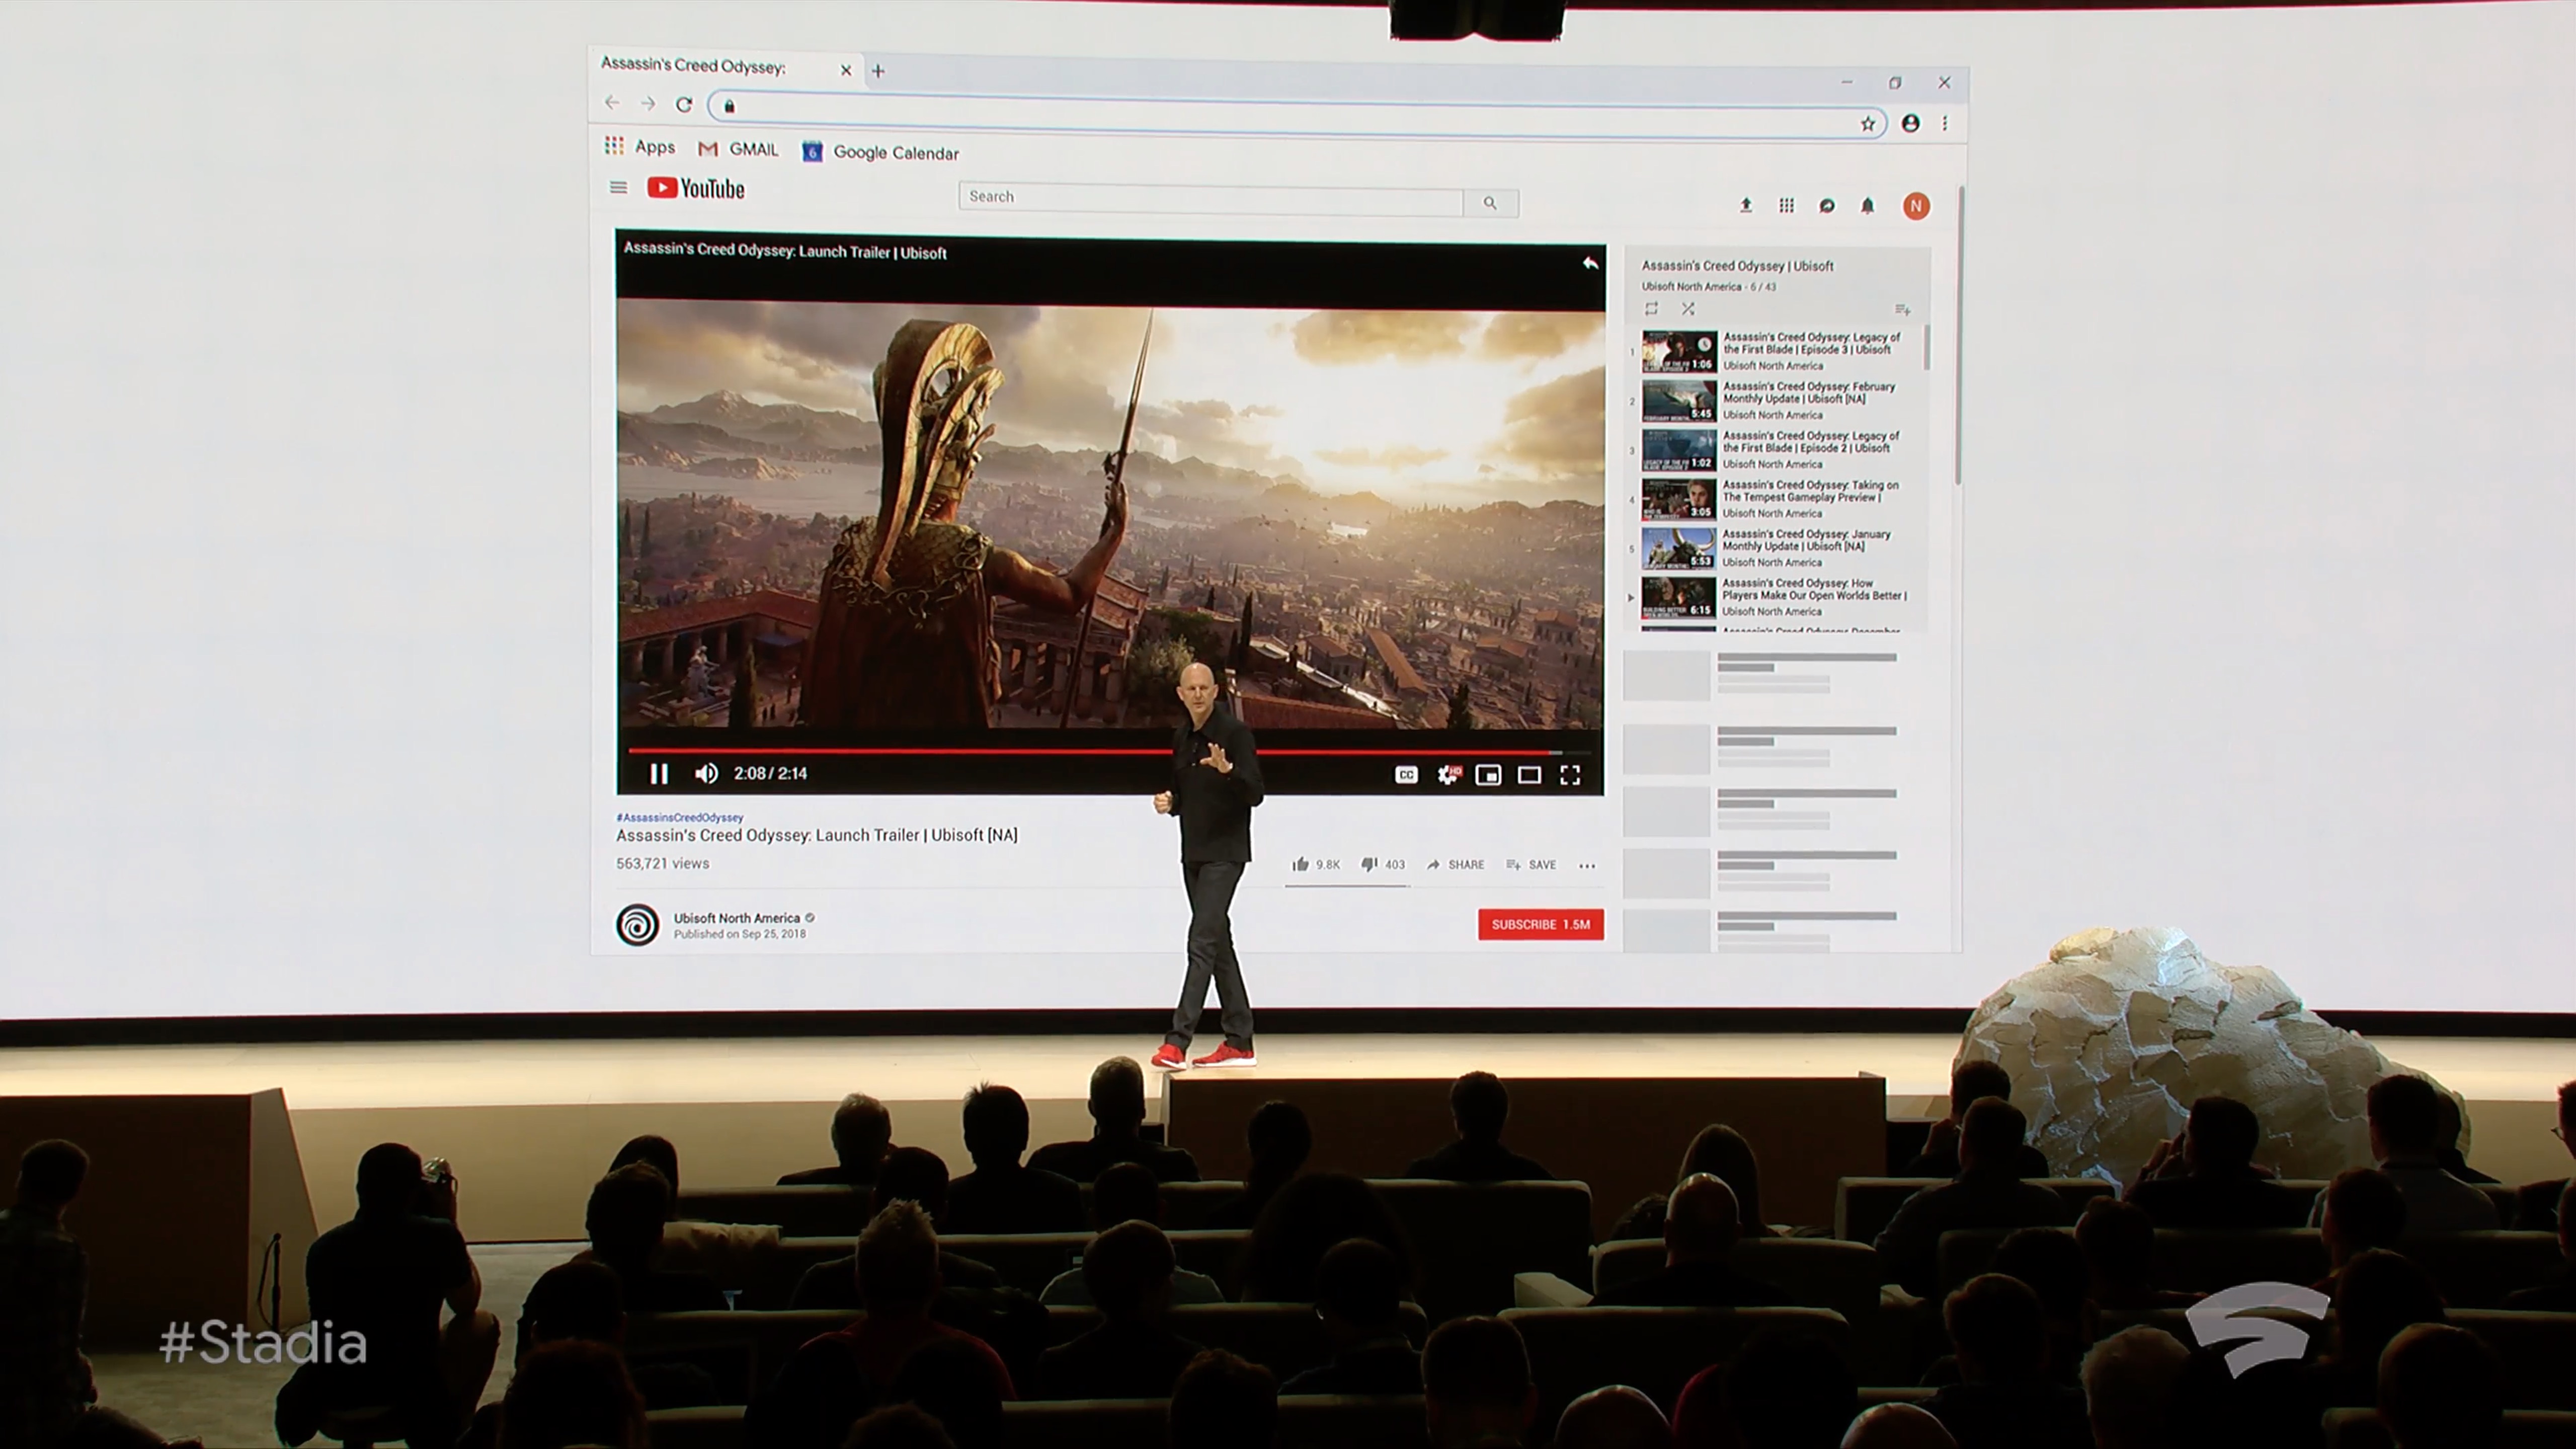The height and width of the screenshot is (1449, 2576).
Task: Click the YouTube upload video icon
Action: pos(1746,205)
